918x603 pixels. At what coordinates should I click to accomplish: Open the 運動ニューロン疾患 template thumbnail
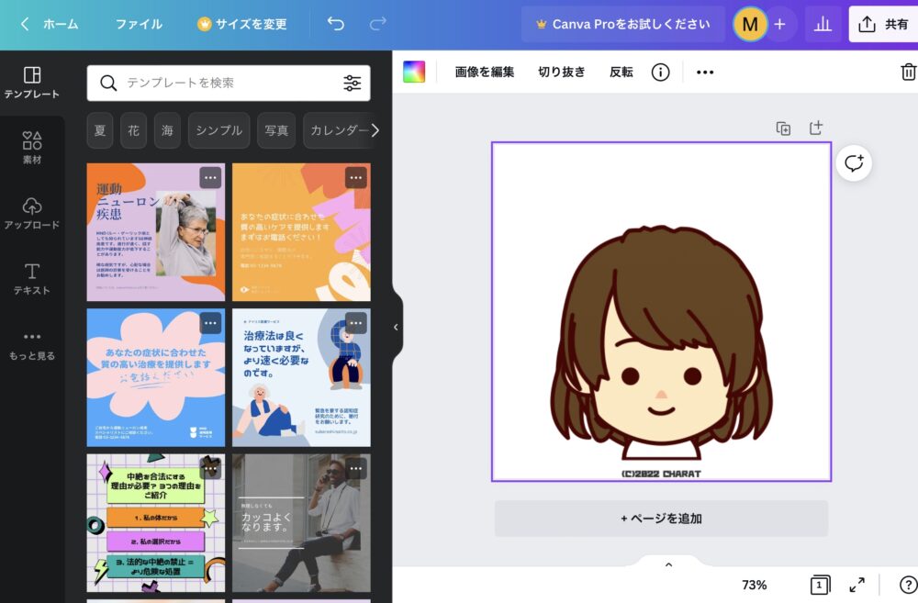pyautogui.click(x=156, y=232)
